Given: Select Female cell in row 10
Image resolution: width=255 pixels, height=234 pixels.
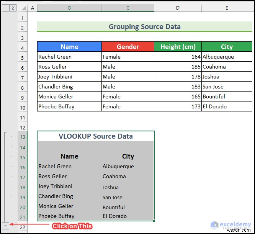Looking at the screenshot, I should point(128,106).
